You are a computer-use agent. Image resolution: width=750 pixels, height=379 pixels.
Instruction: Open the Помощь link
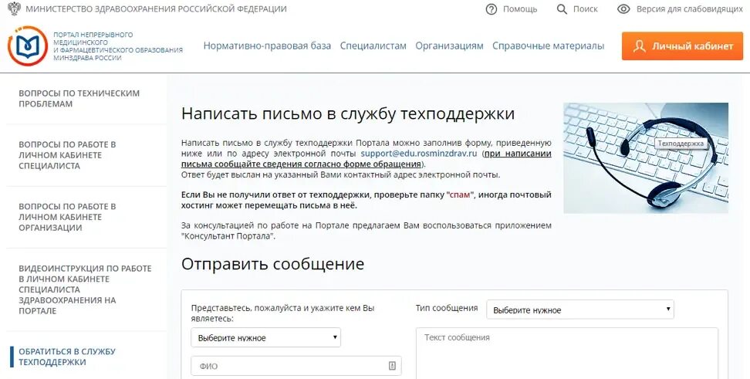tap(520, 9)
